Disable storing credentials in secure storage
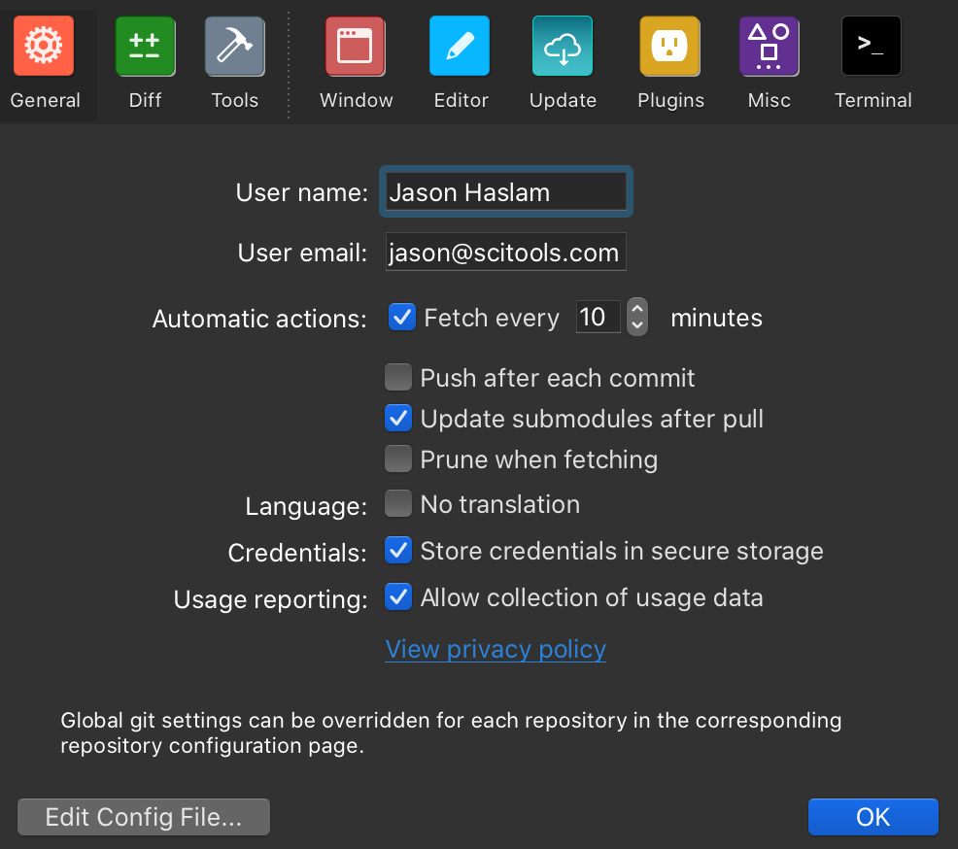This screenshot has height=849, width=958. (398, 550)
